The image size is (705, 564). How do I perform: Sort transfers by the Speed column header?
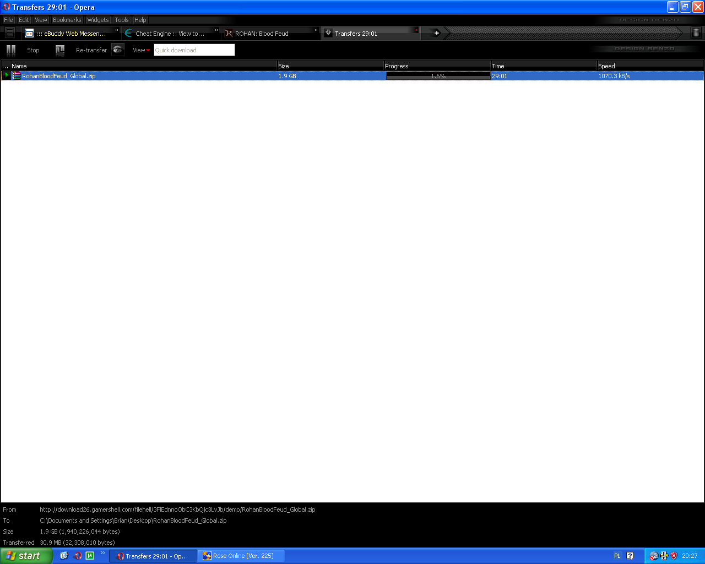pos(650,66)
